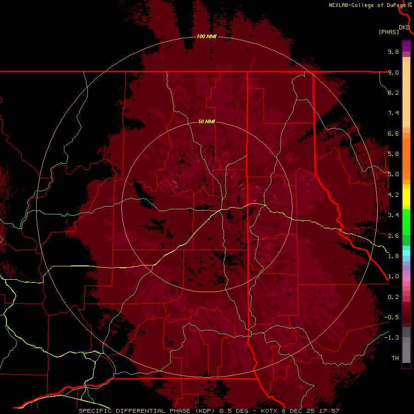The width and height of the screenshot is (414, 414).
Task: Select the 1.0 scale label
Action: (x=393, y=276)
